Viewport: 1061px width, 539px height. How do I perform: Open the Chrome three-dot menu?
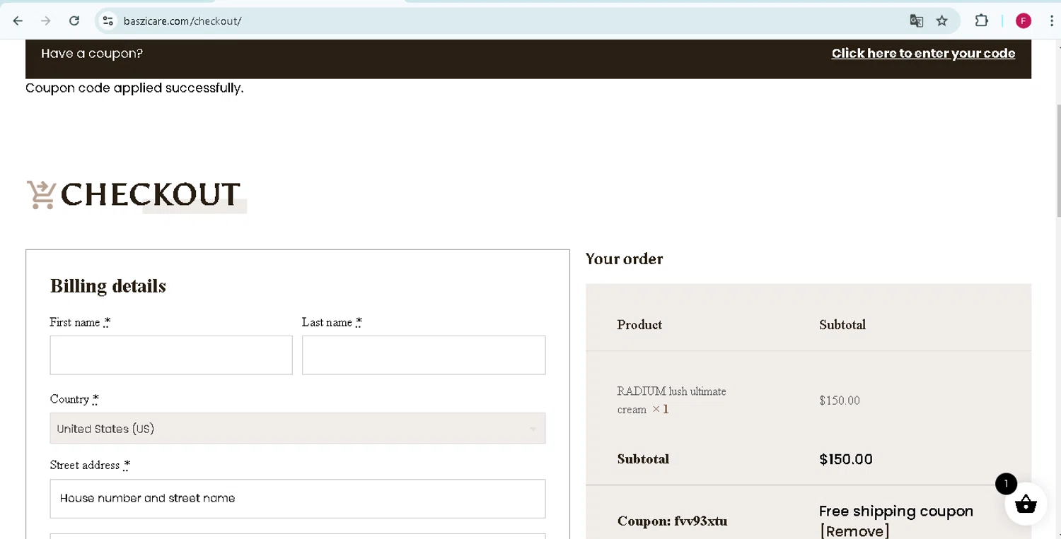point(1052,21)
